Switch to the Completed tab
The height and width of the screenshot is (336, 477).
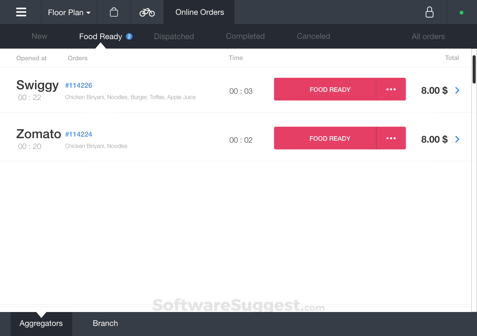pyautogui.click(x=245, y=36)
